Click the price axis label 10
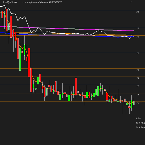This screenshot has width=145, height=145. [x=138, y=103]
